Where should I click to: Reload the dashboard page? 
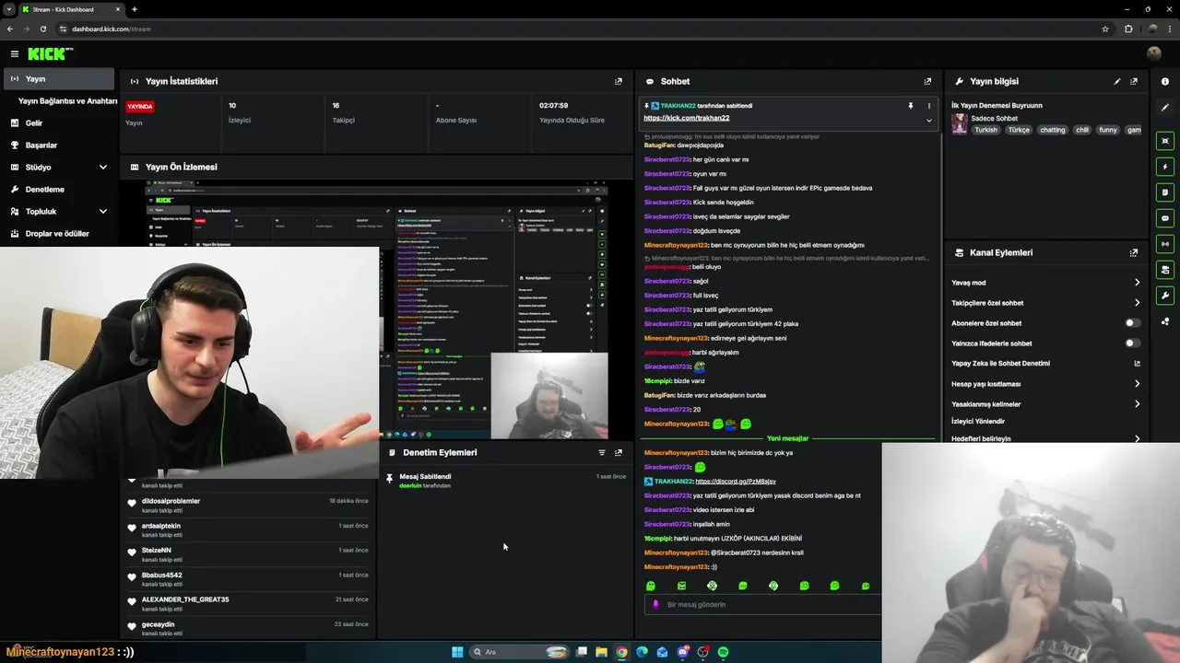[42, 29]
